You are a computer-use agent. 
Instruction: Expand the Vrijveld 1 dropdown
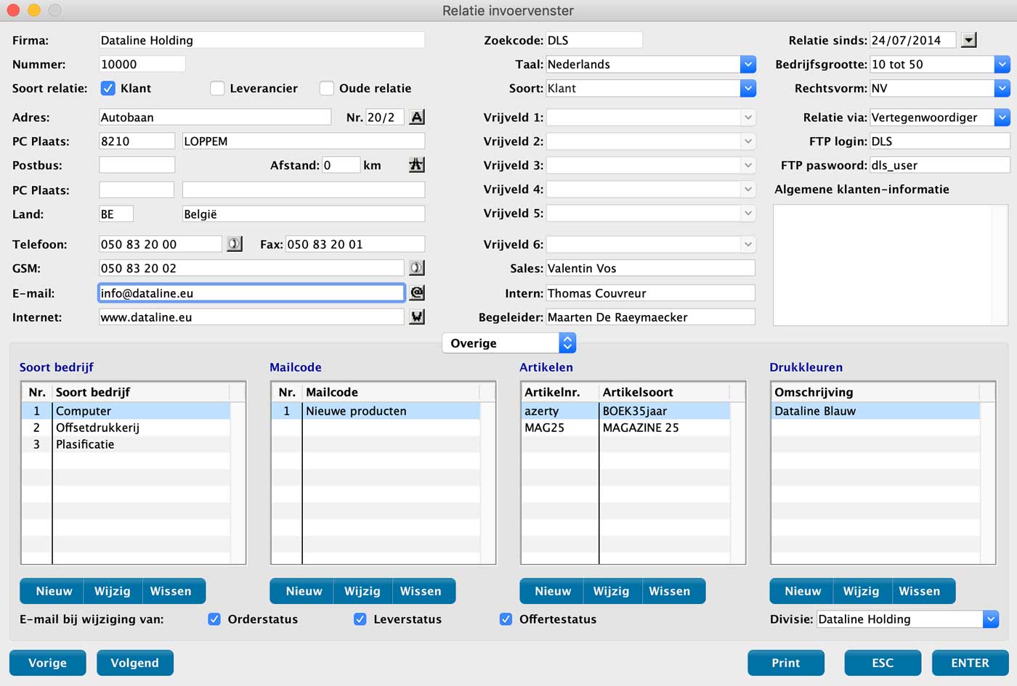point(748,117)
